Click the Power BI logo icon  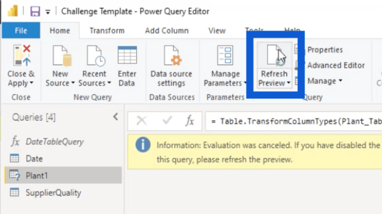tap(13, 11)
